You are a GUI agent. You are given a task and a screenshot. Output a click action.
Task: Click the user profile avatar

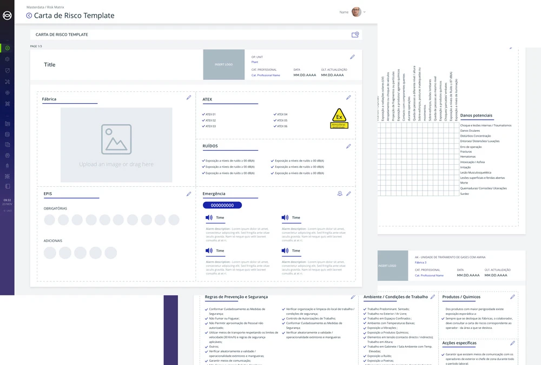(357, 12)
